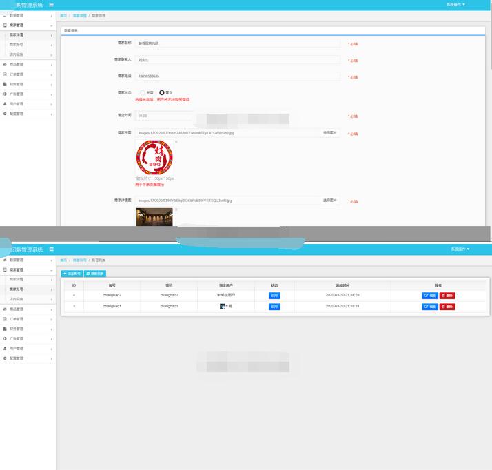Viewport: 492px width, 470px height.
Task: Click the trash icon for zhanghao1
Action: click(x=444, y=306)
